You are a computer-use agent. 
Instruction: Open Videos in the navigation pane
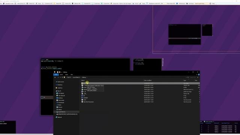coord(59,109)
